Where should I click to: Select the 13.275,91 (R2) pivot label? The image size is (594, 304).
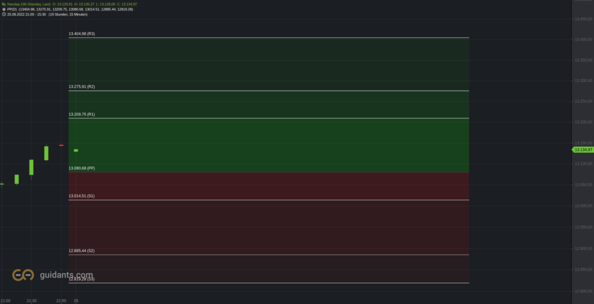[x=82, y=87]
